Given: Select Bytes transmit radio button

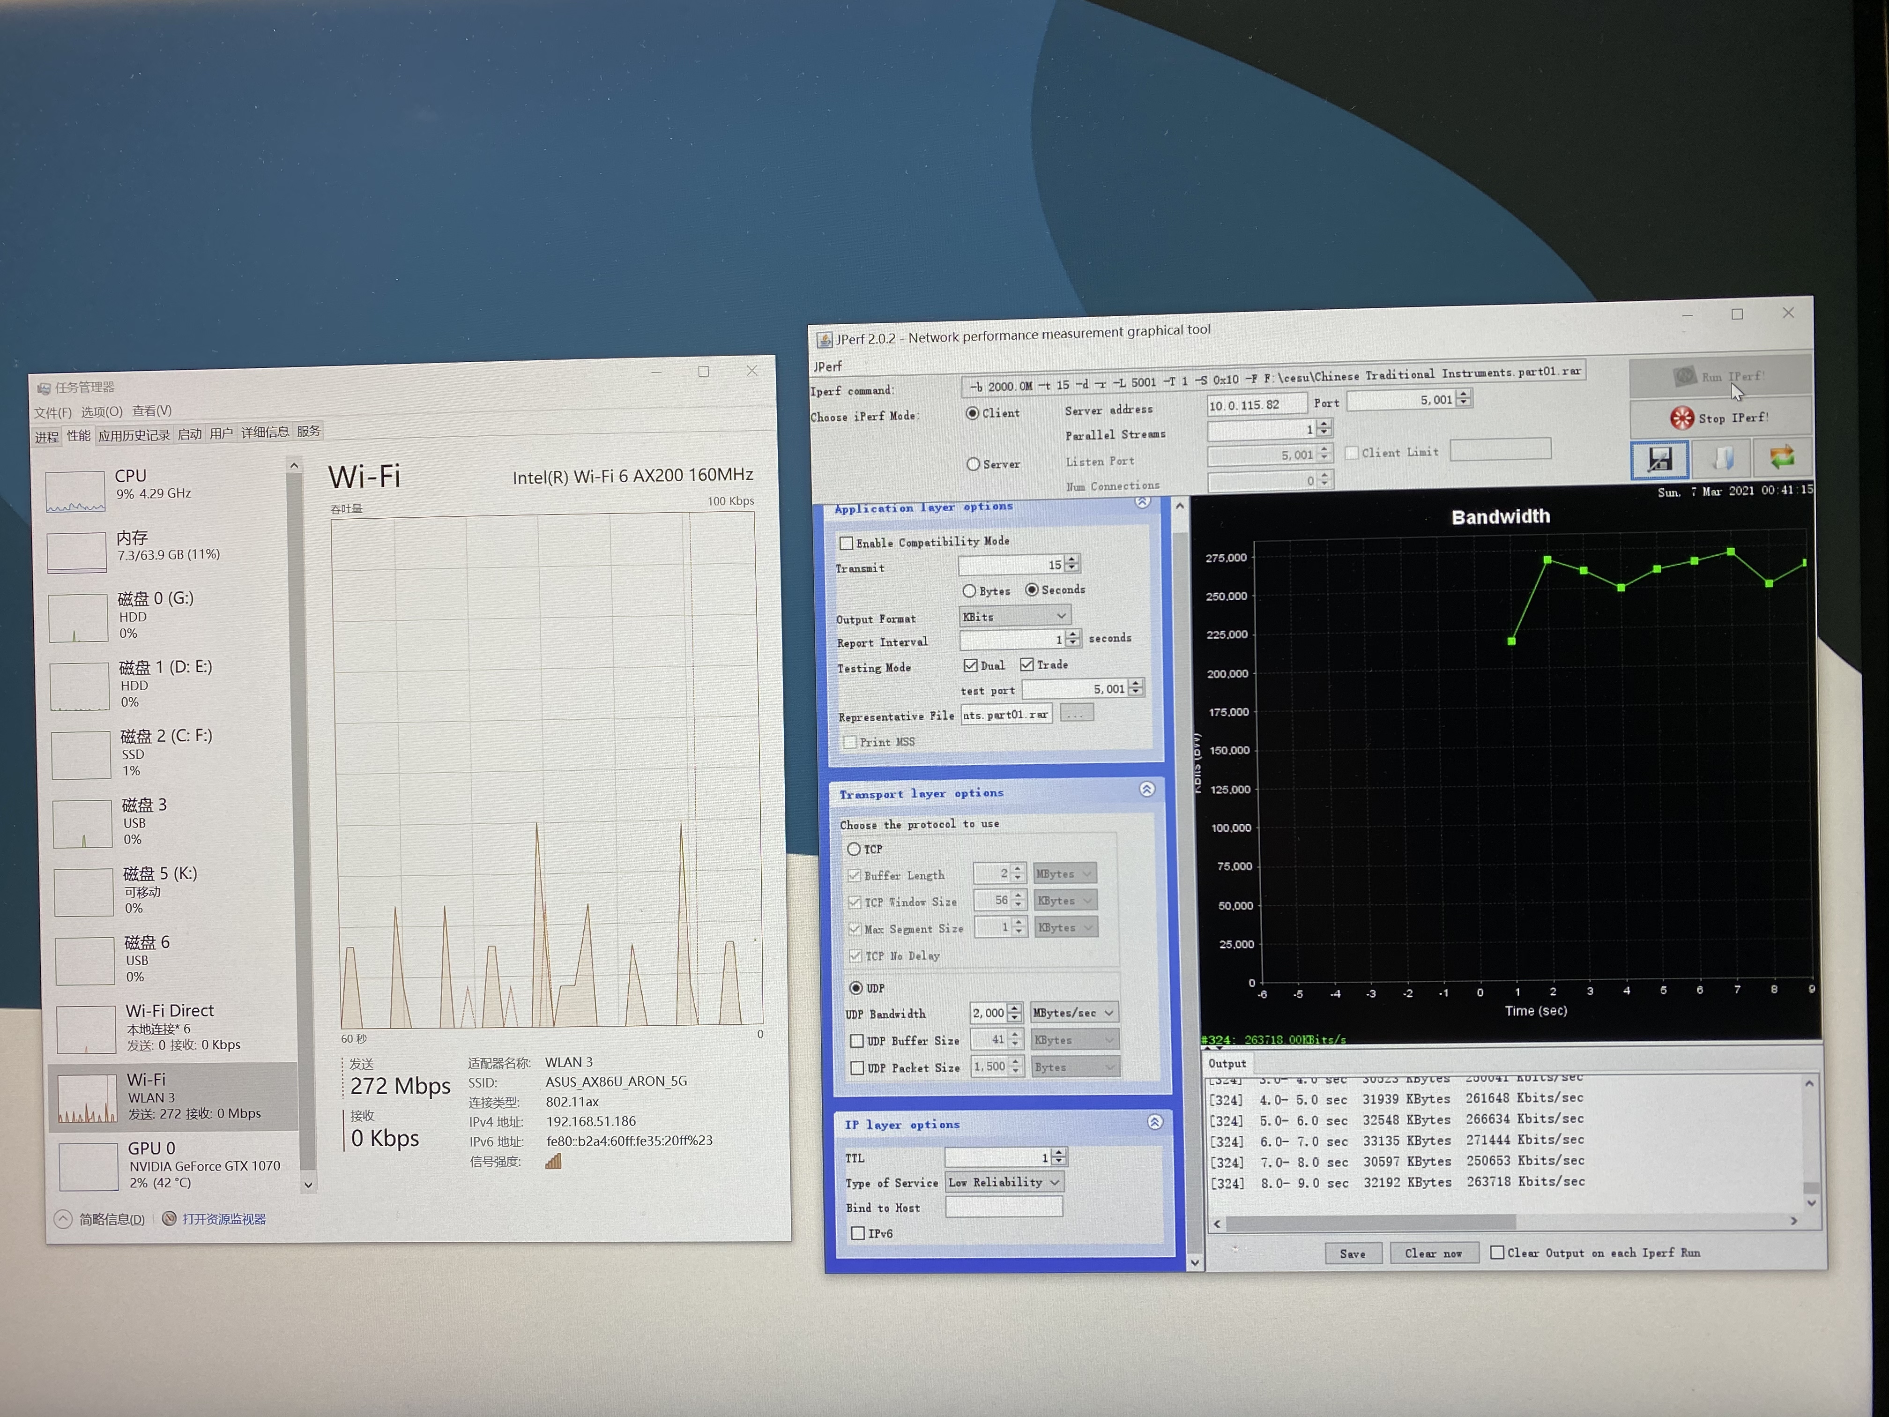Looking at the screenshot, I should click(969, 591).
